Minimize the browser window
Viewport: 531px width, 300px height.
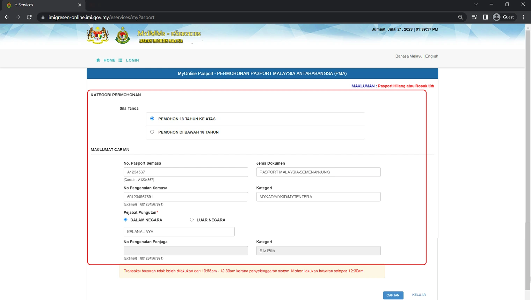click(491, 5)
